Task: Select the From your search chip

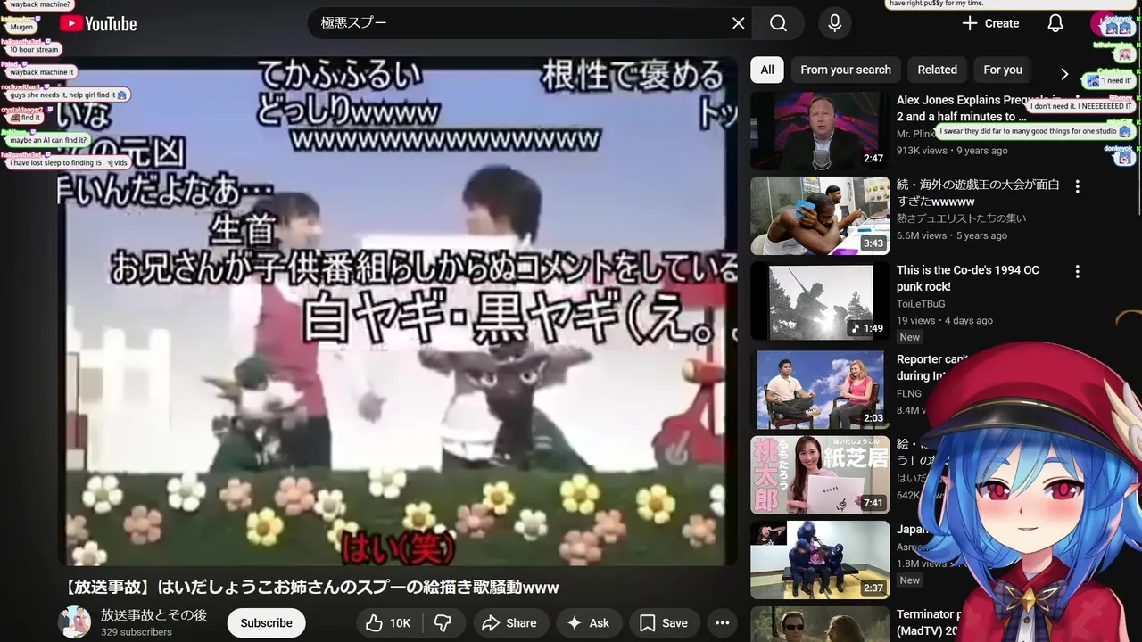Action: [x=846, y=70]
